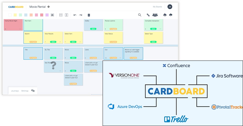The image size is (243, 126).
Task: Delete selection with the trash icon
Action: [x=89, y=15]
